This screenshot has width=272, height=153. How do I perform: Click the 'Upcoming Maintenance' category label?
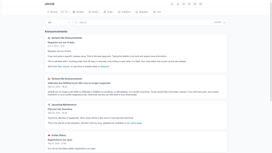pyautogui.click(x=64, y=105)
